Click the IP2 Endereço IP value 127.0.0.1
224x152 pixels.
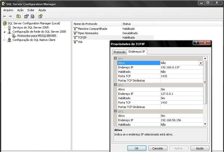[x=182, y=94]
